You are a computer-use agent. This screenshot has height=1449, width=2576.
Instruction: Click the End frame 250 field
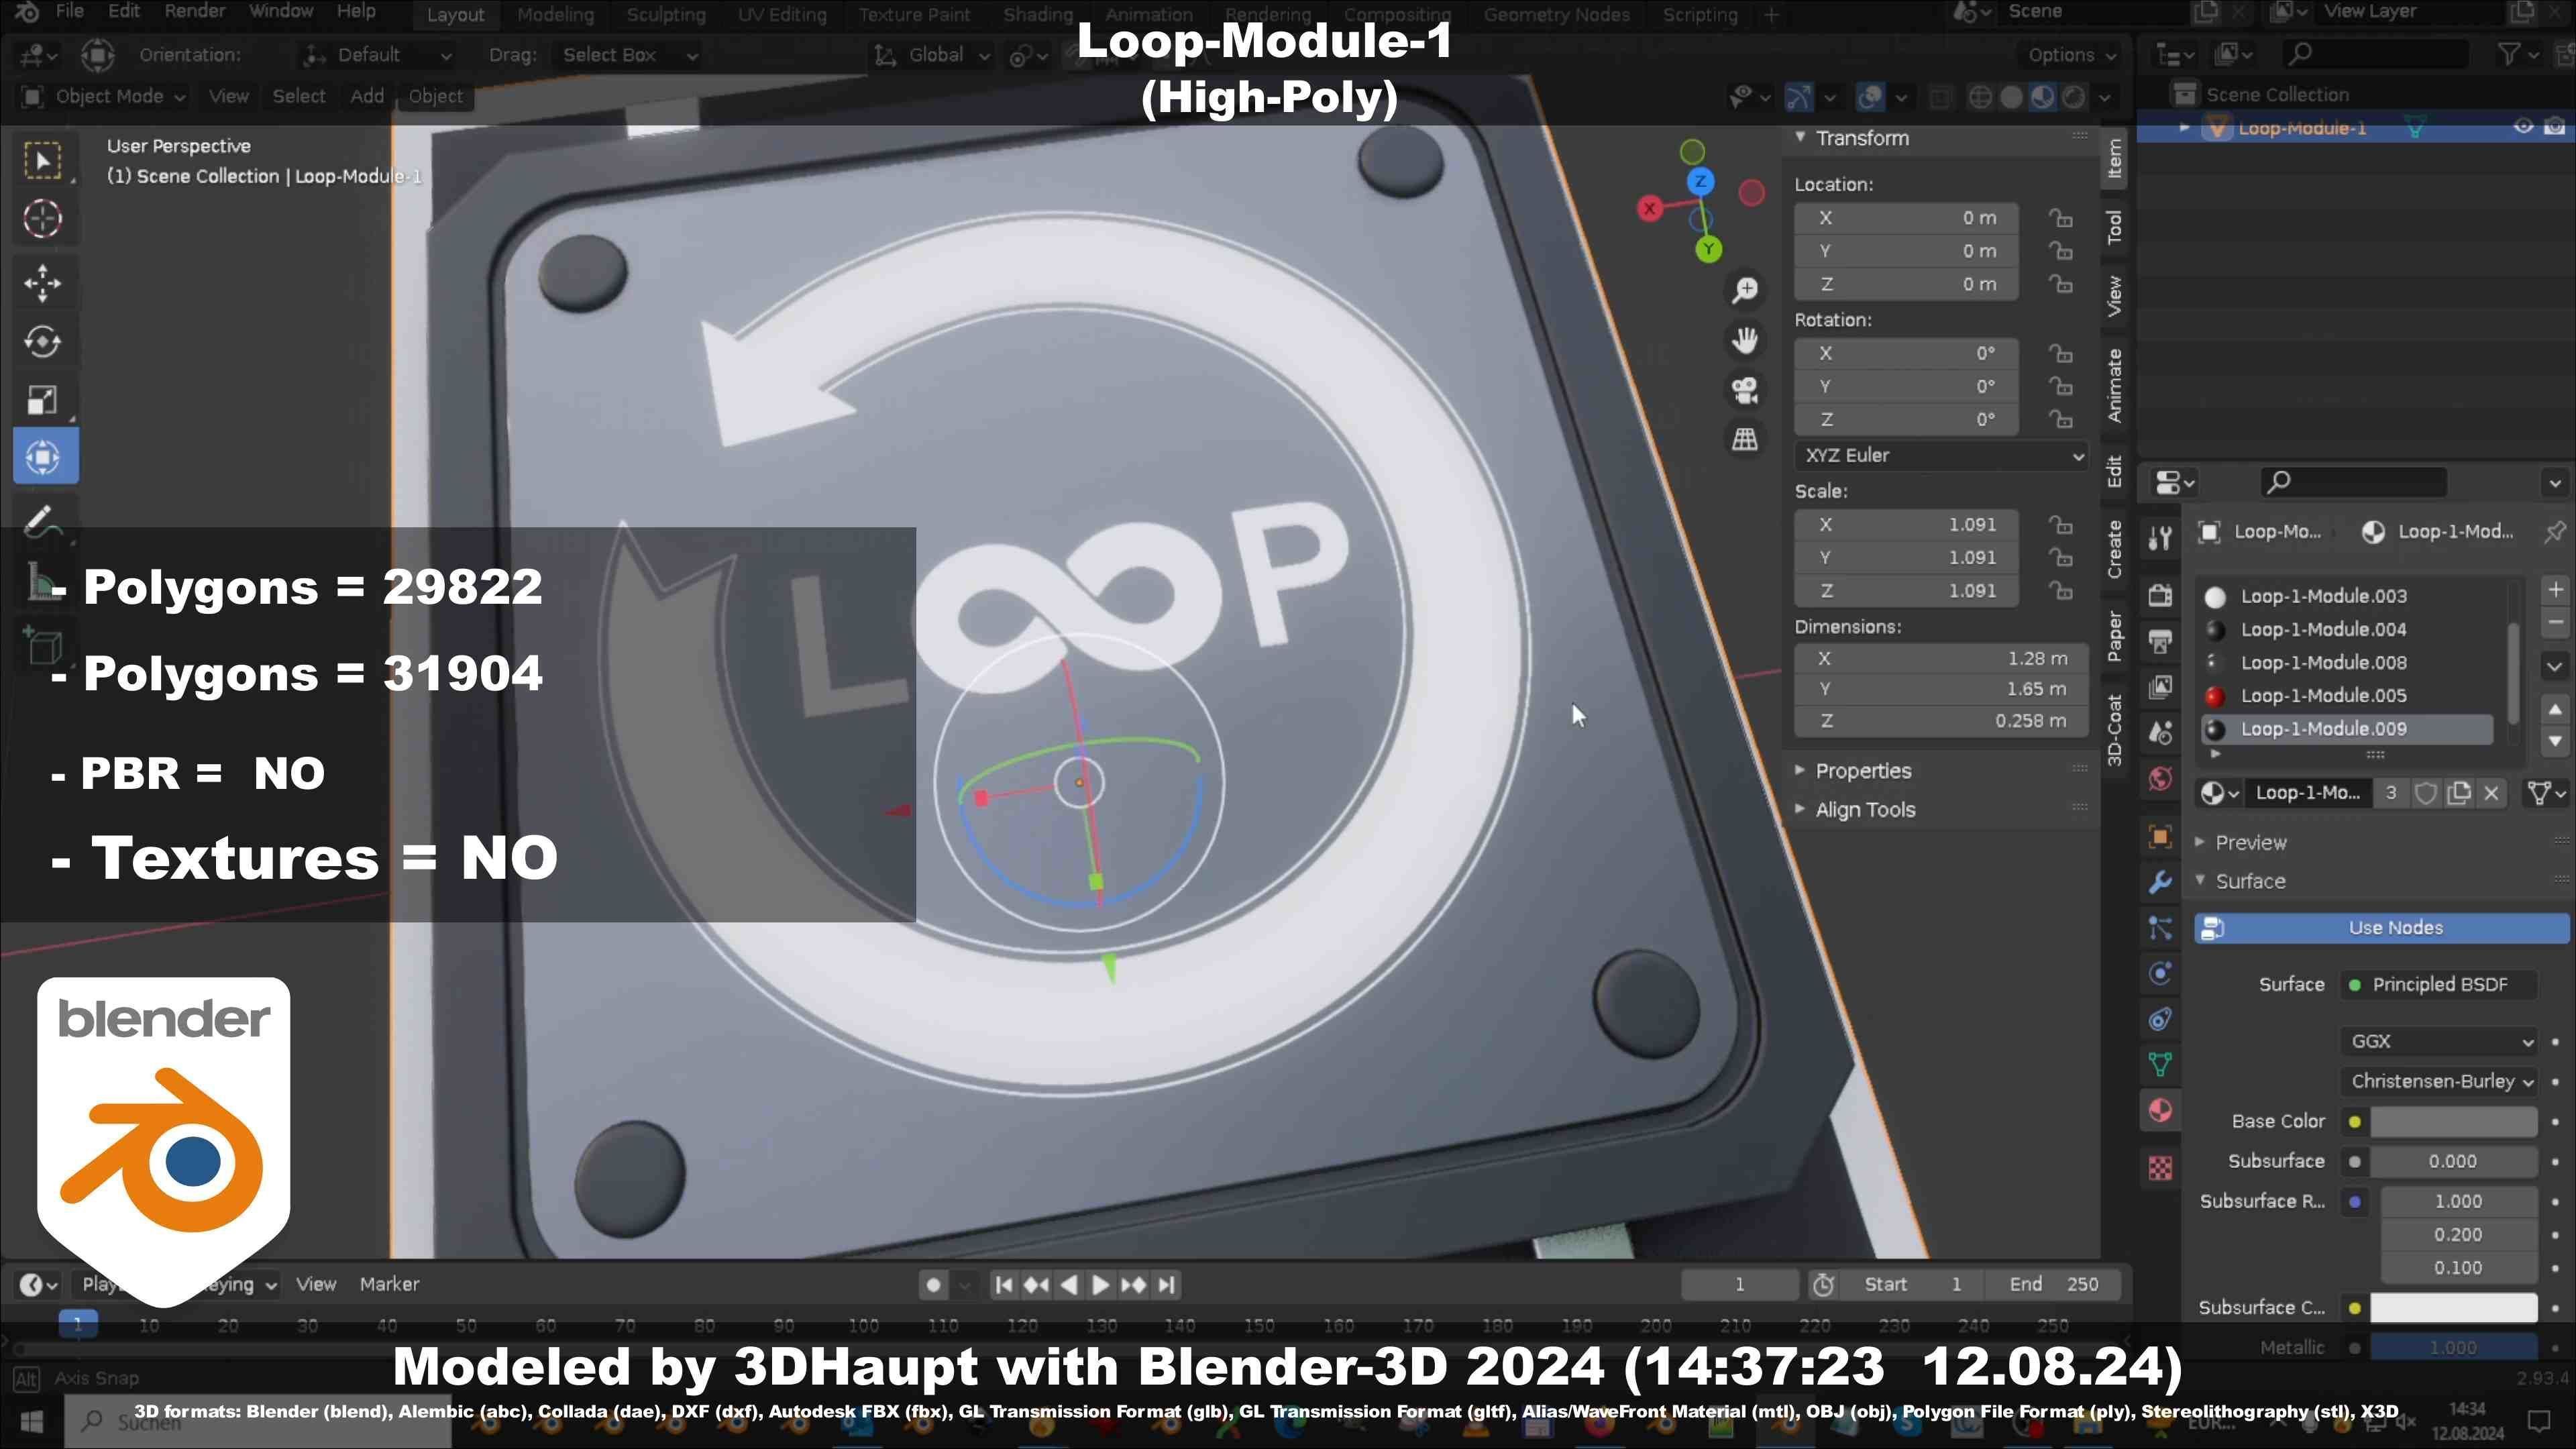click(2053, 1284)
